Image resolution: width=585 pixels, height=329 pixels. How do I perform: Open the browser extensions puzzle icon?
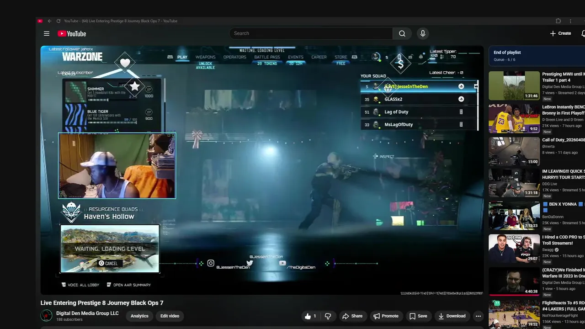tap(558, 21)
